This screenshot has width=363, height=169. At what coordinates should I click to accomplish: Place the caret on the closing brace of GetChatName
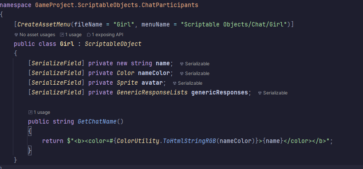click(30, 150)
